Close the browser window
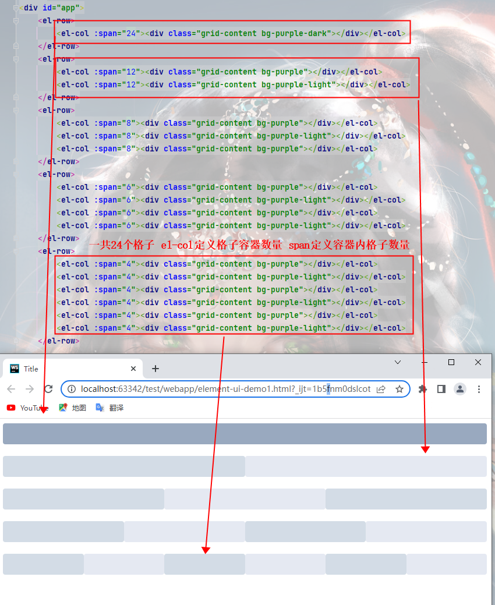Viewport: 495px width, 605px height. click(x=478, y=362)
